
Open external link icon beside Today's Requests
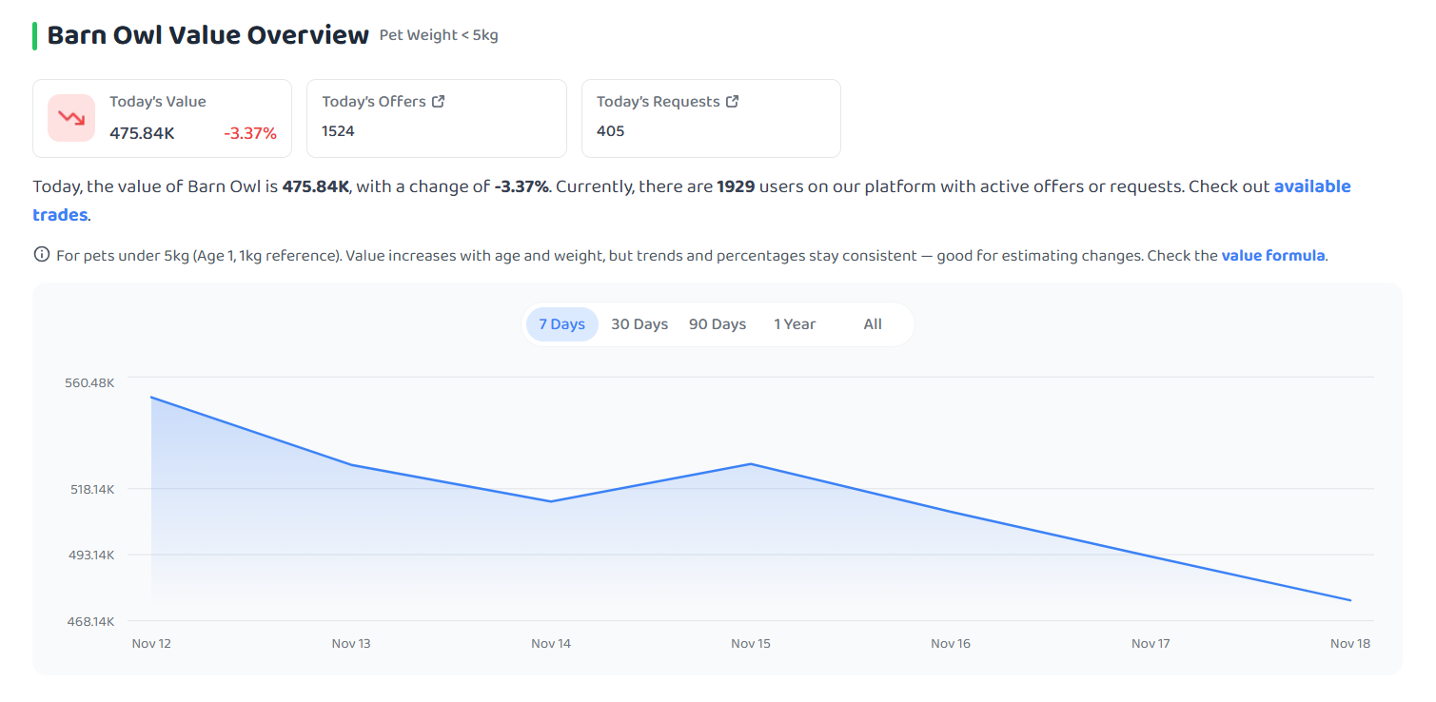(x=733, y=101)
